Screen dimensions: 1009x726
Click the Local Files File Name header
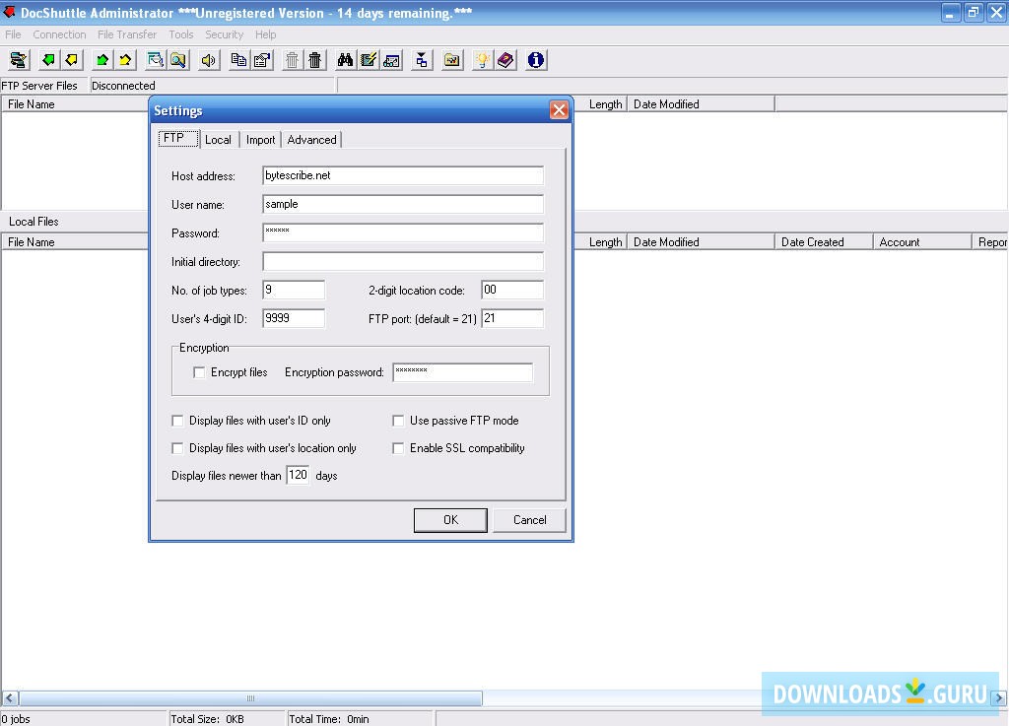pyautogui.click(x=76, y=242)
